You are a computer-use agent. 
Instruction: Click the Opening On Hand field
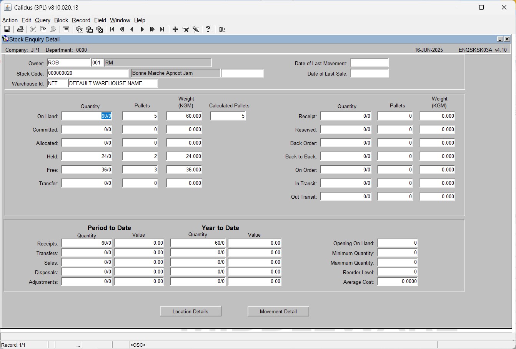(x=398, y=243)
